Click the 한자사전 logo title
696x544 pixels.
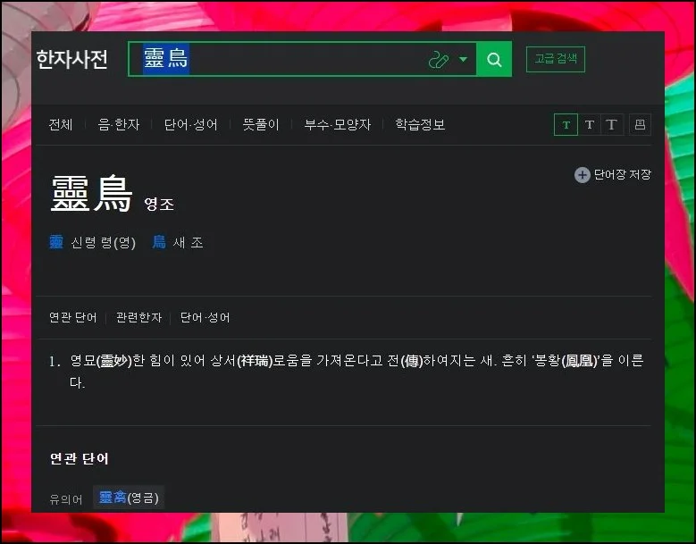[71, 59]
